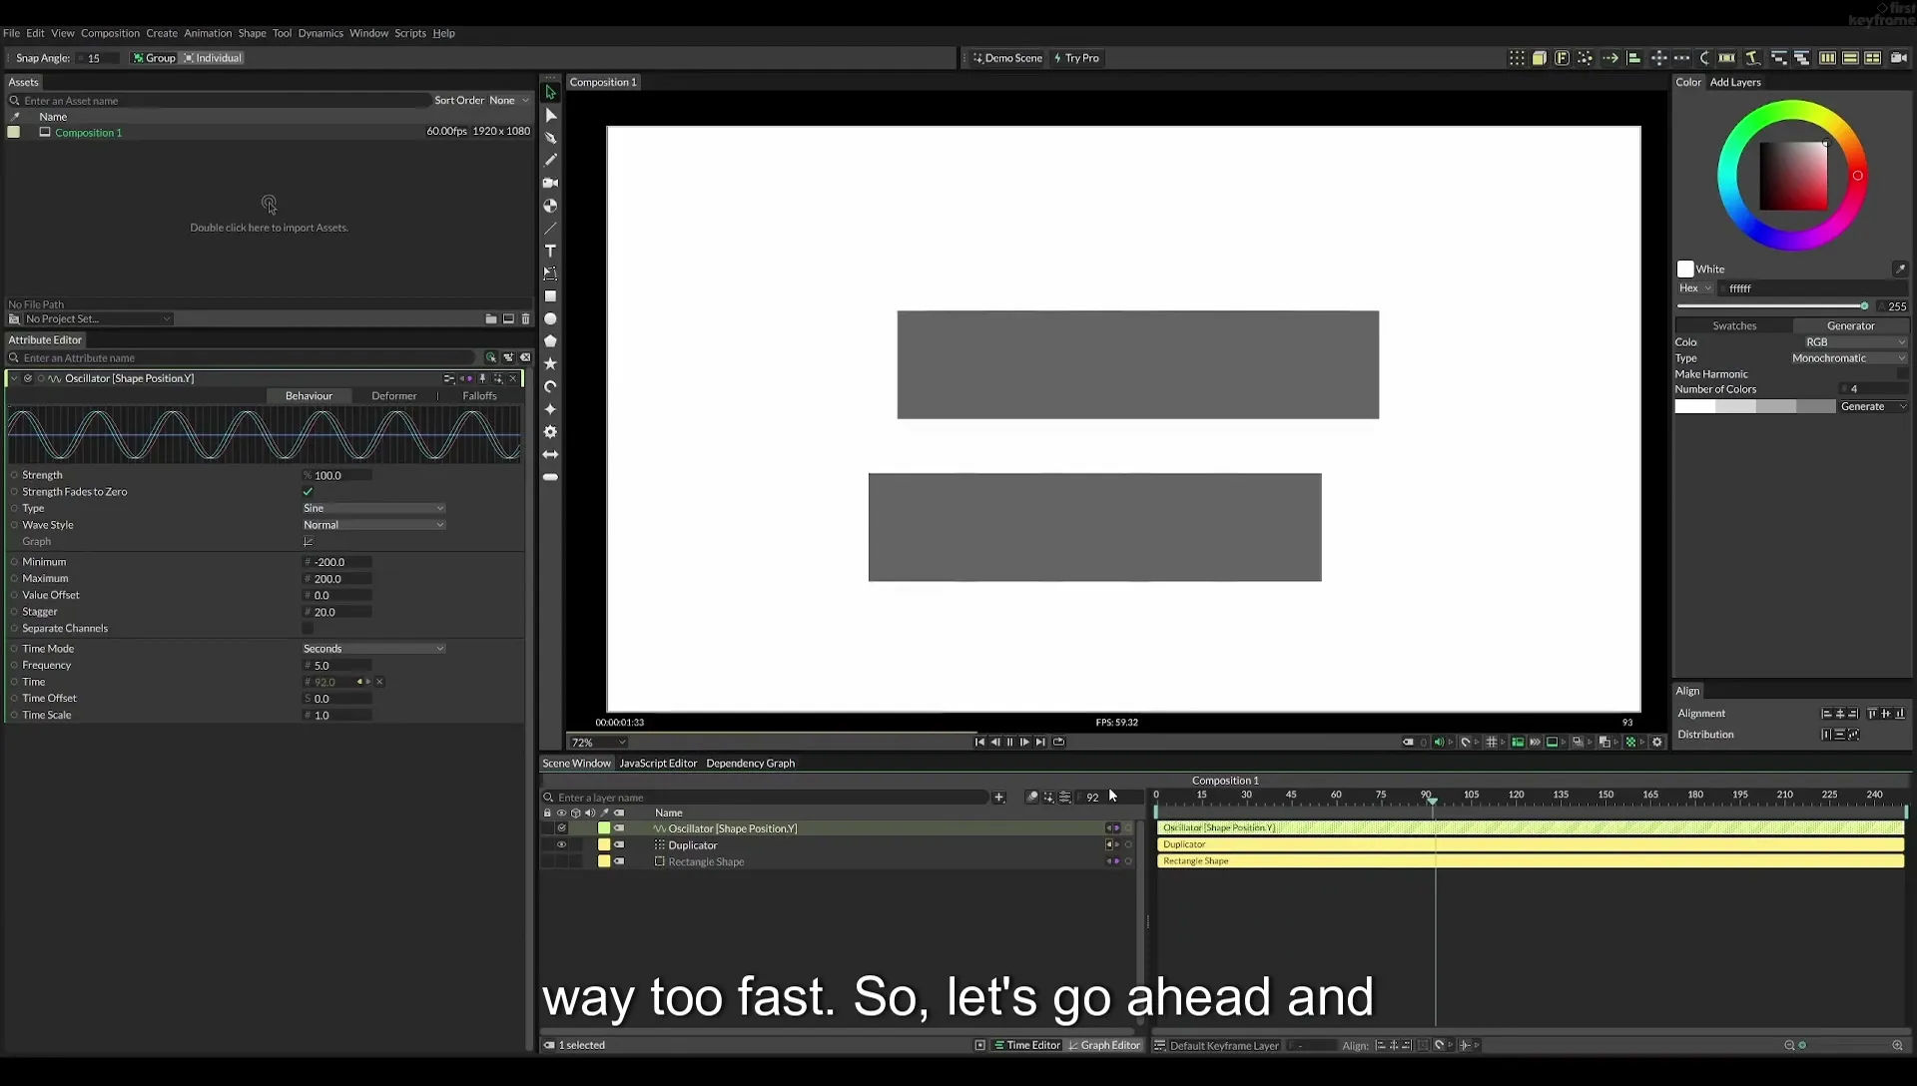Open the Dynamics menu
This screenshot has height=1086, width=1917.
(320, 33)
